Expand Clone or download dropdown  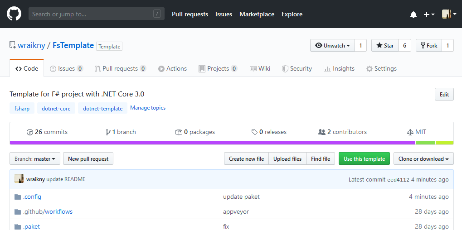click(x=424, y=158)
